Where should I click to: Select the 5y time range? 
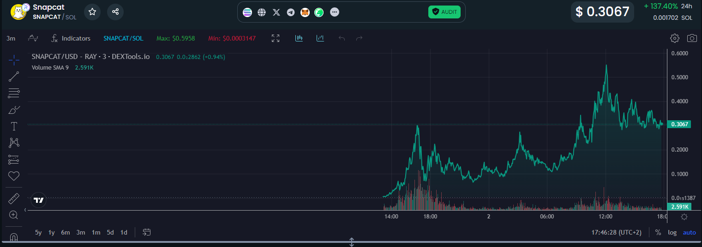click(38, 232)
